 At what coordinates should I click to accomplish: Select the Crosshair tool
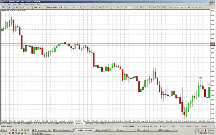click(65, 8)
